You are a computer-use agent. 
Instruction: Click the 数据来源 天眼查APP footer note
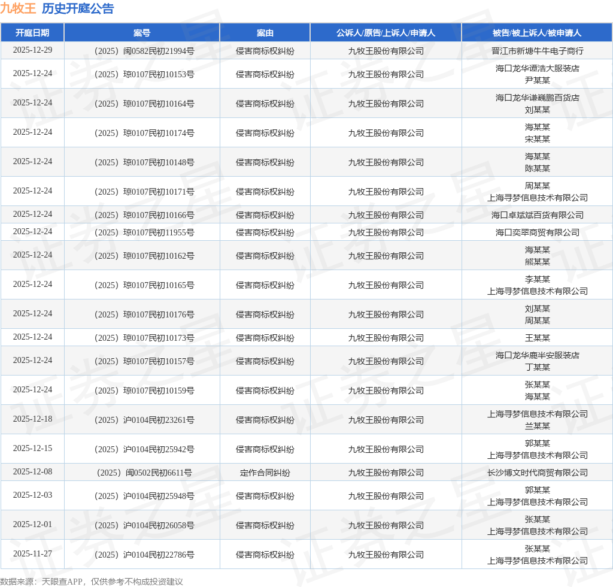click(x=91, y=582)
